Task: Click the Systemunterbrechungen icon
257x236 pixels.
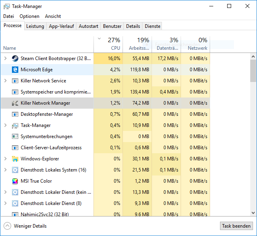Action: coord(15,137)
